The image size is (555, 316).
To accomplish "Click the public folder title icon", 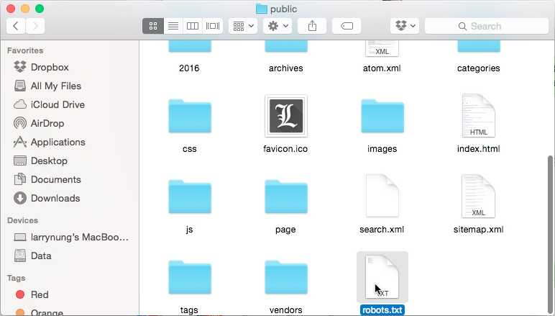I will coord(261,9).
